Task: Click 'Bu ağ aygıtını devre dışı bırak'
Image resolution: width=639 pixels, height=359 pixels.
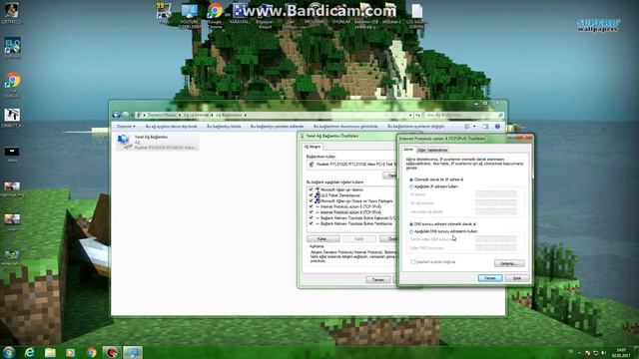Action: coord(171,127)
